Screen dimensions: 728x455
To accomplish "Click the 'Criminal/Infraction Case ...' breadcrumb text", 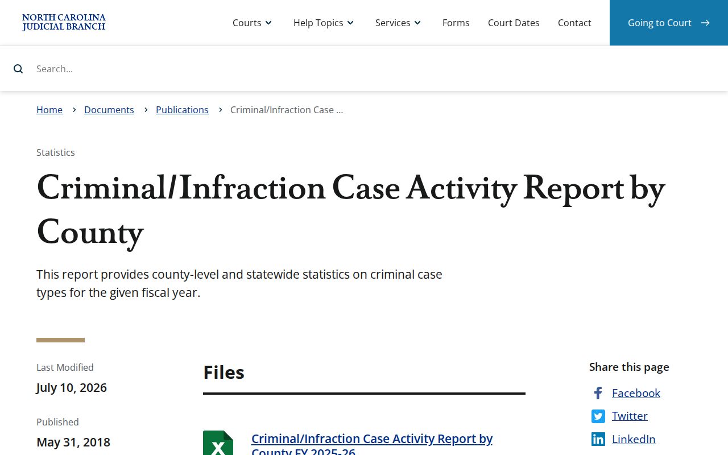I will click(287, 110).
